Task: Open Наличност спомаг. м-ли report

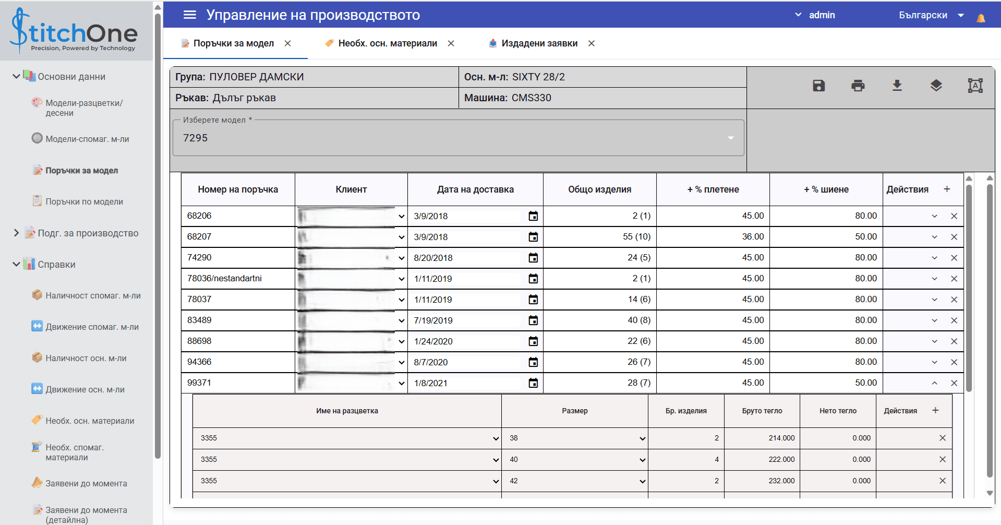Action: pos(93,296)
